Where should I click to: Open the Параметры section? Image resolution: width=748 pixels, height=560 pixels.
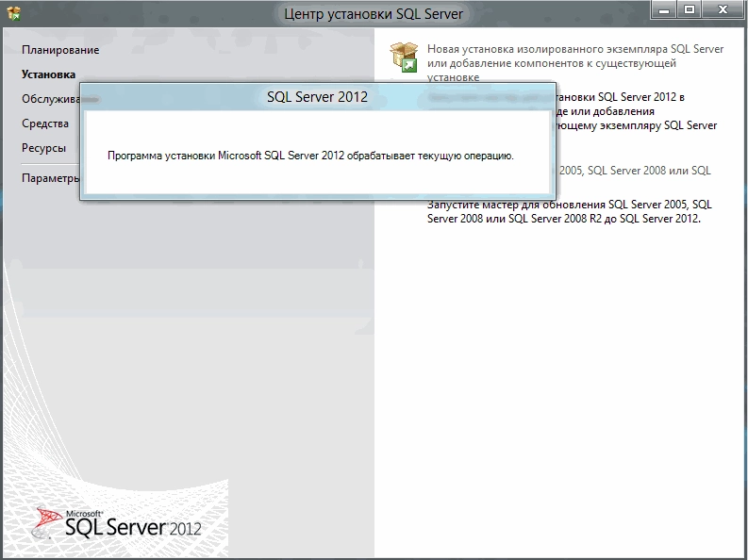(51, 178)
